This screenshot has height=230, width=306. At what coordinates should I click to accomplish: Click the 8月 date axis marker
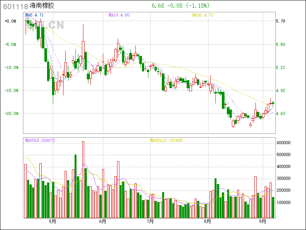pos(207,222)
